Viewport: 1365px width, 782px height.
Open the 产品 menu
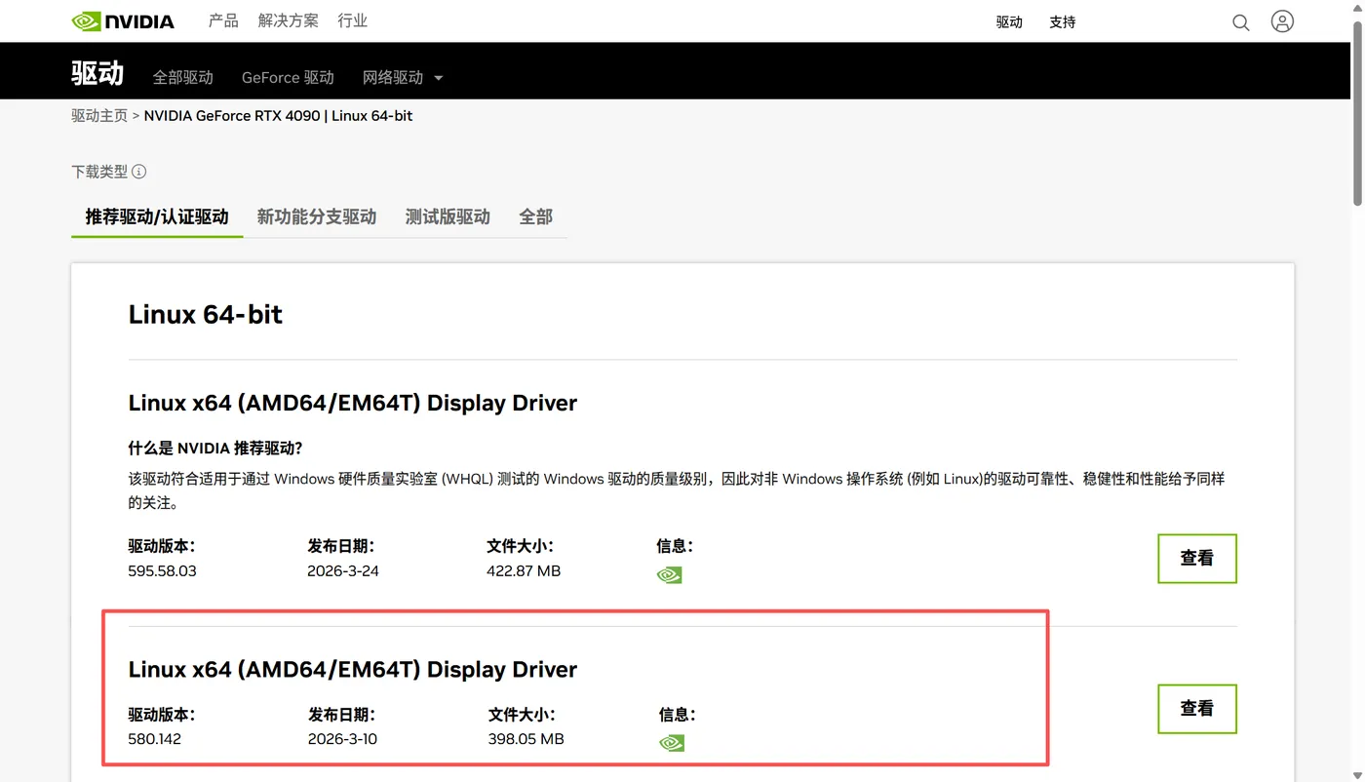pyautogui.click(x=223, y=20)
